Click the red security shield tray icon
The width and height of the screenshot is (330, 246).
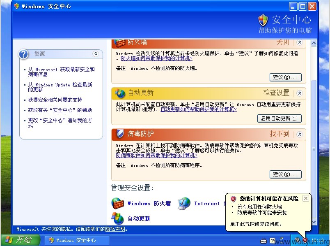(x=305, y=240)
